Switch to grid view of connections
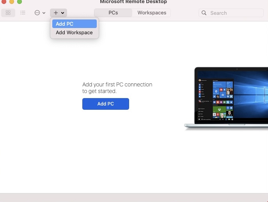Screen dimensions: 268x202 [8, 12]
